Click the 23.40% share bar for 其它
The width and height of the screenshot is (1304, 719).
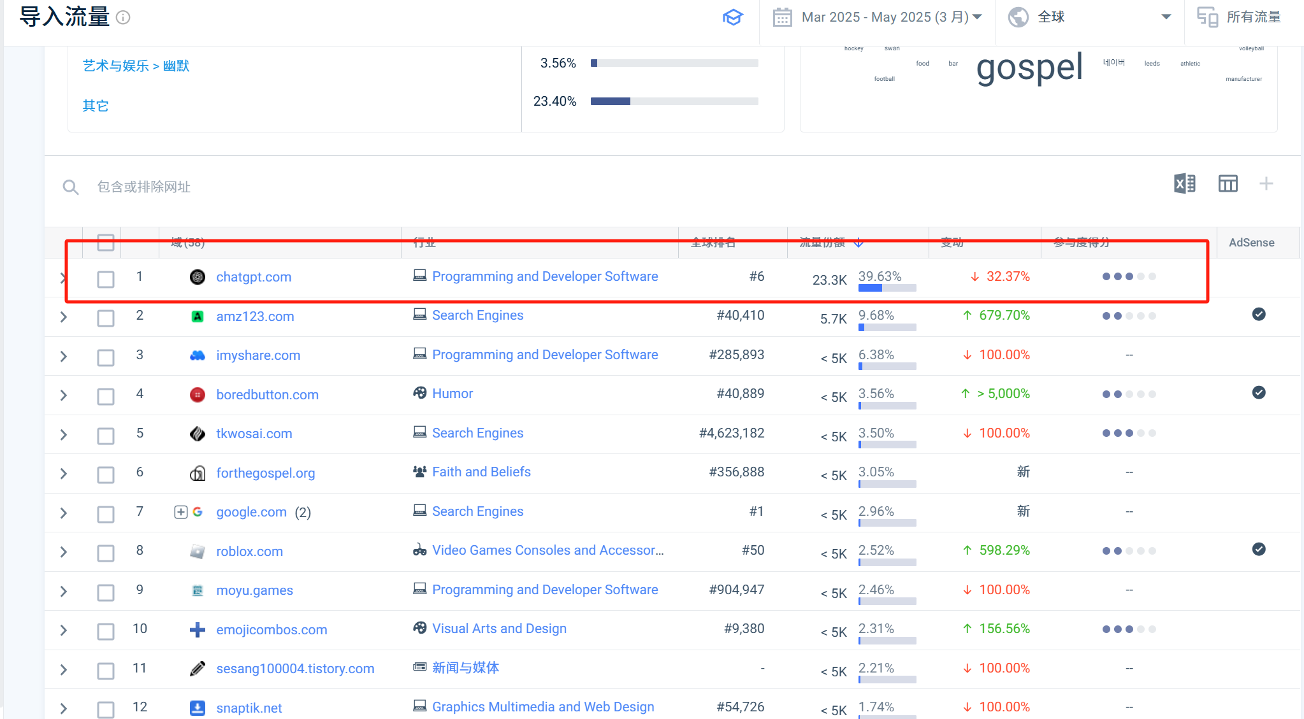pyautogui.click(x=674, y=101)
